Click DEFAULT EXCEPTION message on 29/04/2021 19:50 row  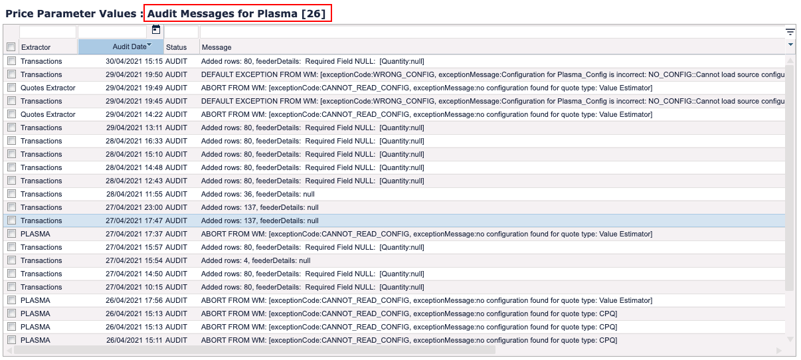click(493, 74)
